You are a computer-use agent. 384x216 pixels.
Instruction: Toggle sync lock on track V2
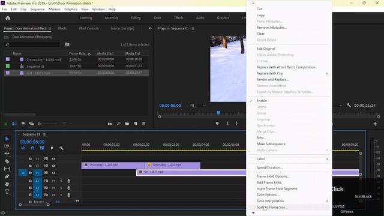pos(46,166)
